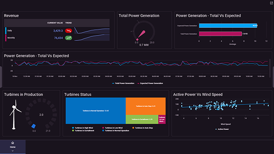Click the 18 Nov axis label

click(x=15, y=76)
